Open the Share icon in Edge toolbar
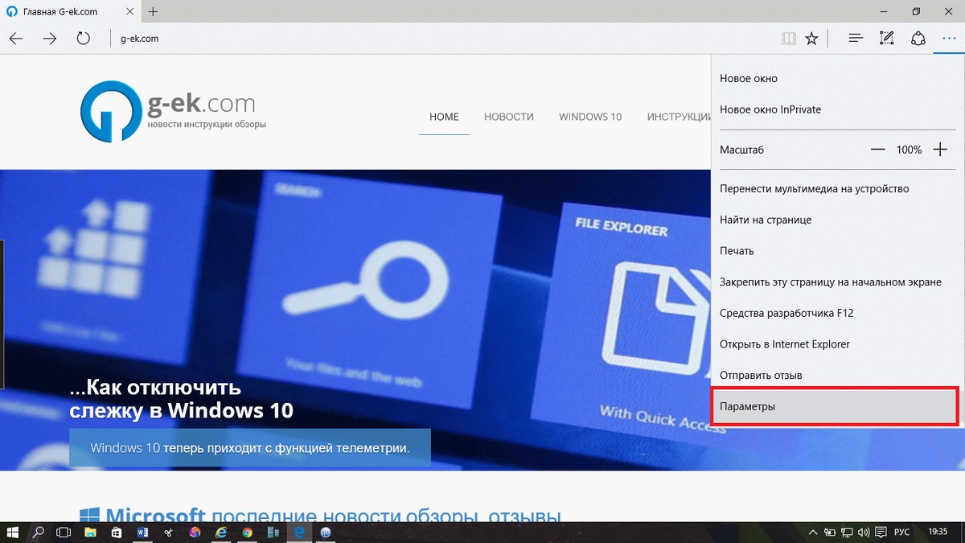 (x=918, y=38)
